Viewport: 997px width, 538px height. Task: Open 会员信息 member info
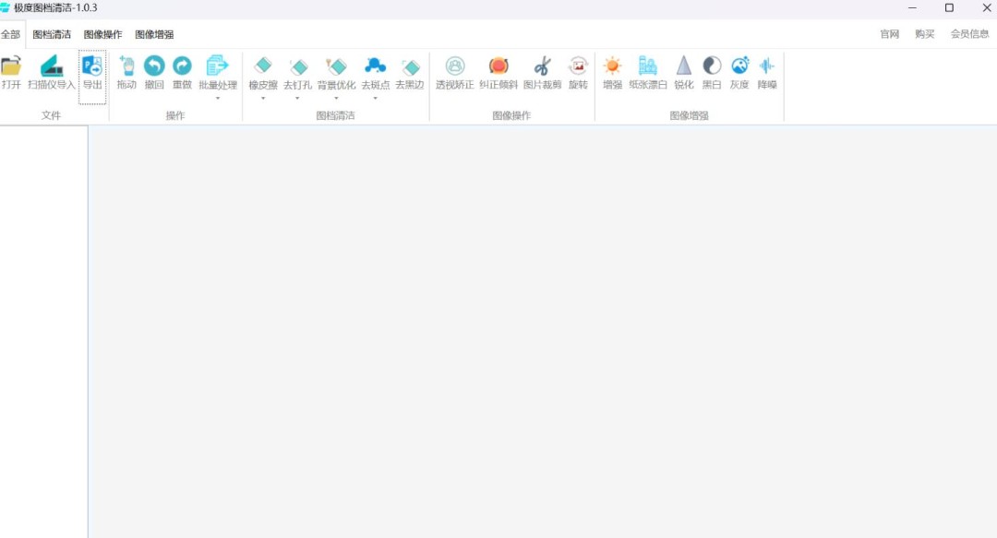tap(969, 34)
